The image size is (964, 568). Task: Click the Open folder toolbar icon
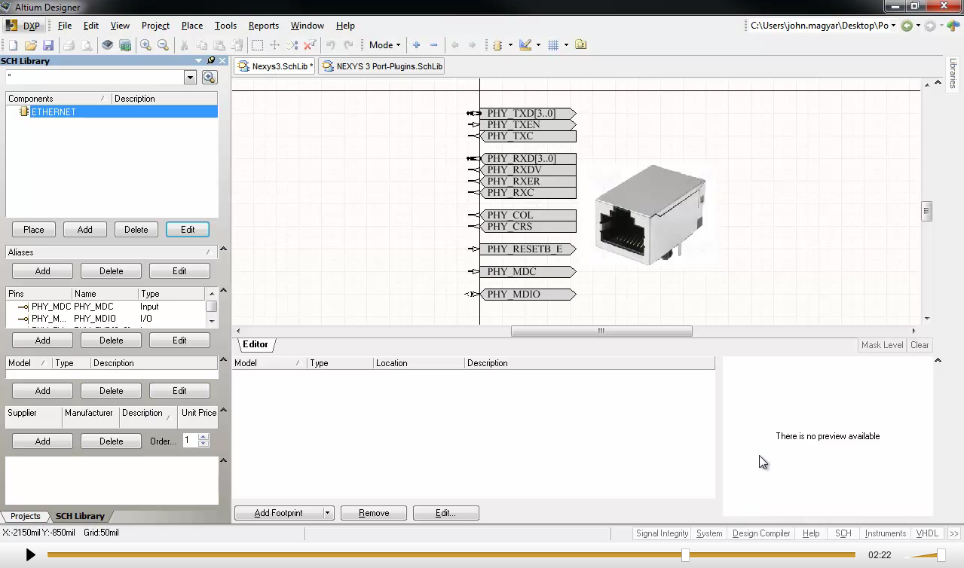(x=31, y=45)
